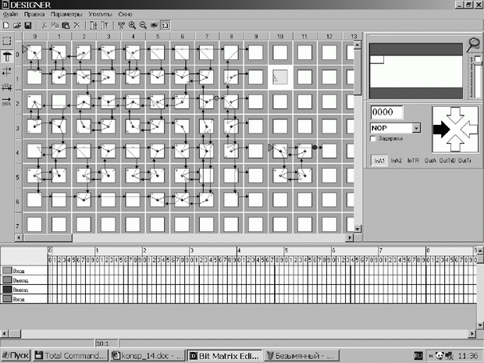Click the Пуск start button
This screenshot has width=484, height=363.
point(16,355)
